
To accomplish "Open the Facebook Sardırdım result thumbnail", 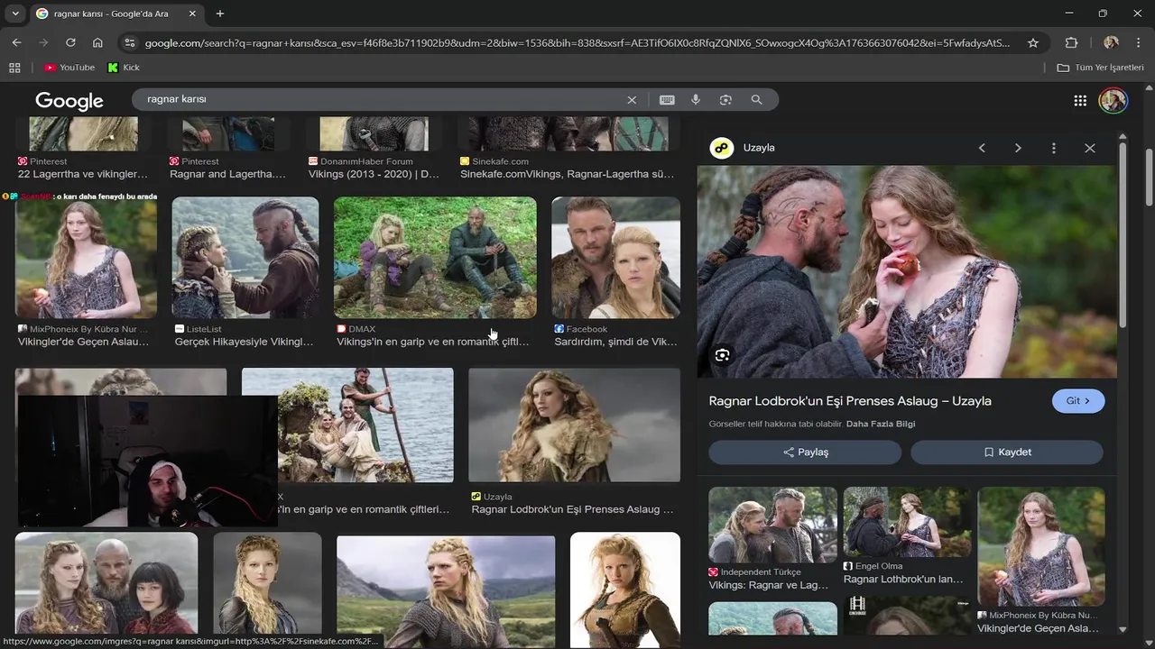I will [616, 258].
